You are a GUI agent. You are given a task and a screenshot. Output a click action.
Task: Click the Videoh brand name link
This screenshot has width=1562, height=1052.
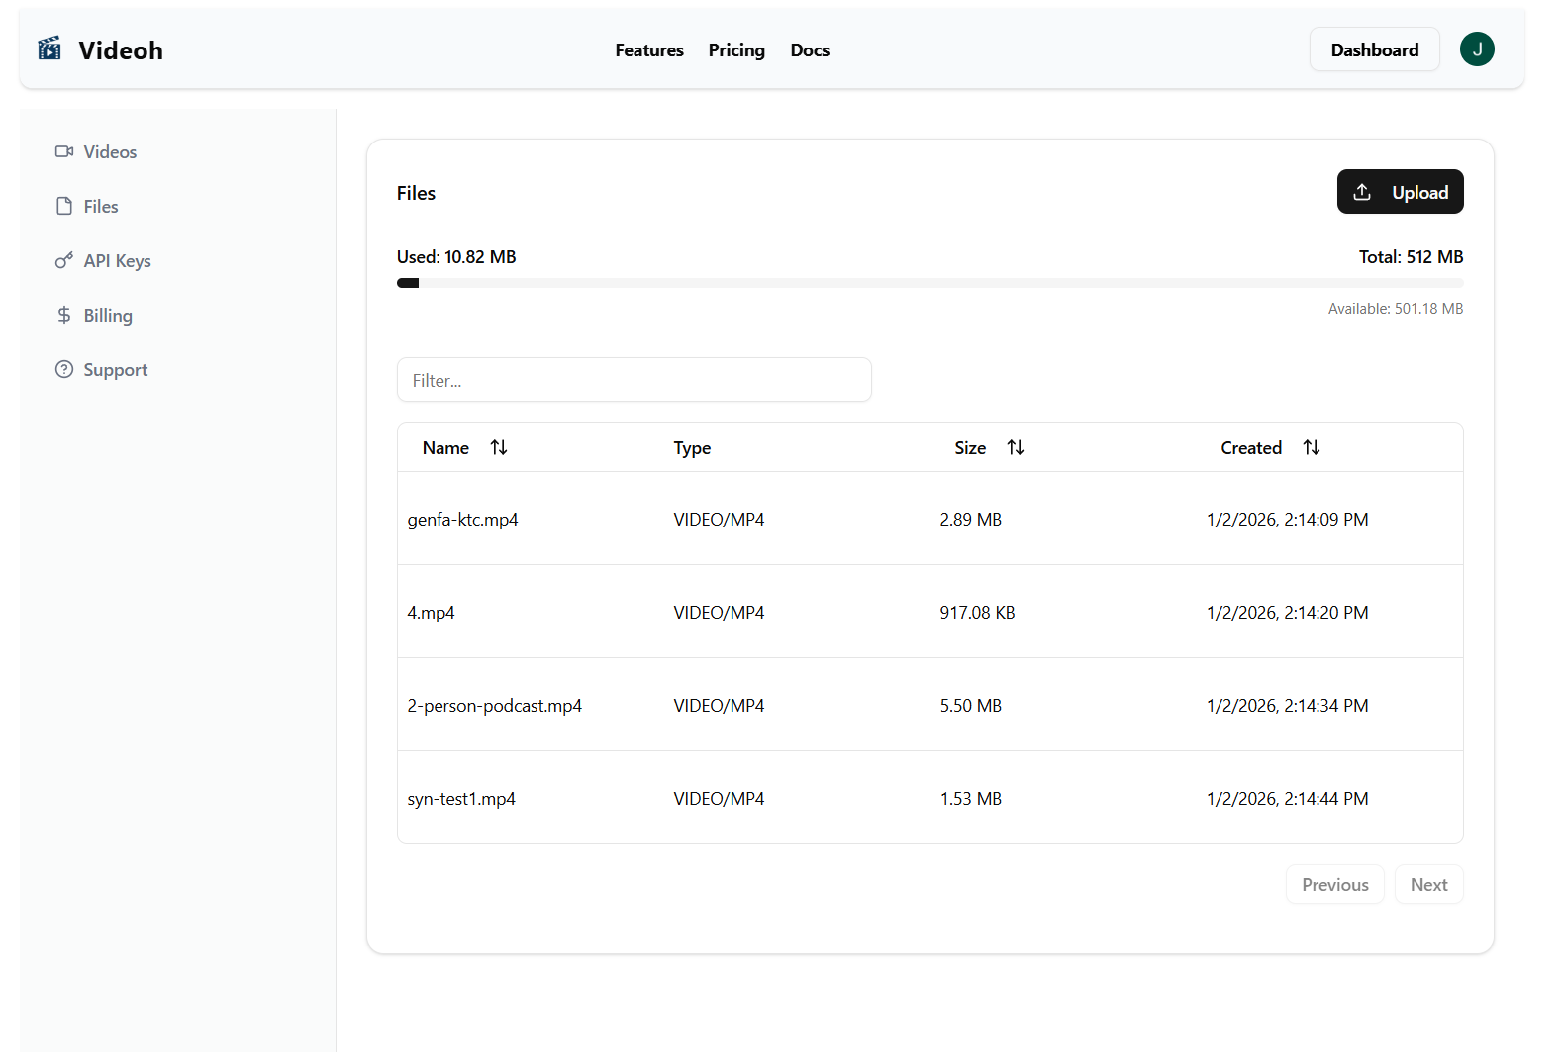(x=121, y=49)
